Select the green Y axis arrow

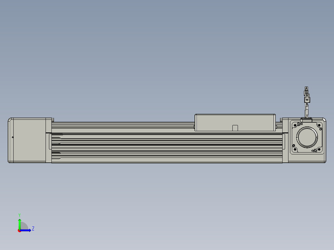click(x=20, y=224)
